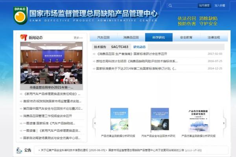Click the 站内搜索 search button
236x157 pixels.
[204, 6]
